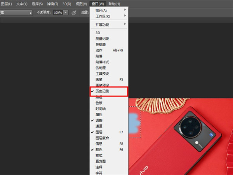Screen dimensions: 233x175
Task: Uncheck the 历史记录 panel entry
Action: (103, 91)
